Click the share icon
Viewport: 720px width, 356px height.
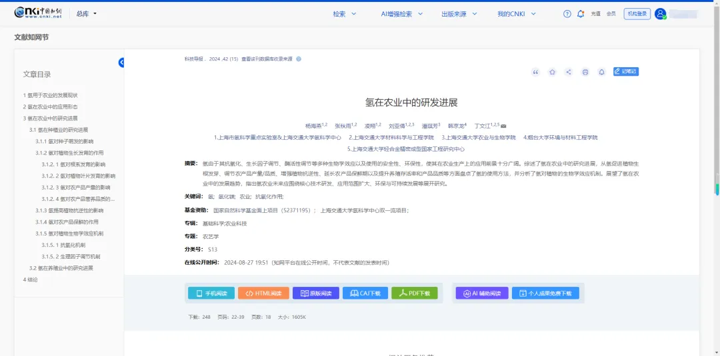pos(569,72)
